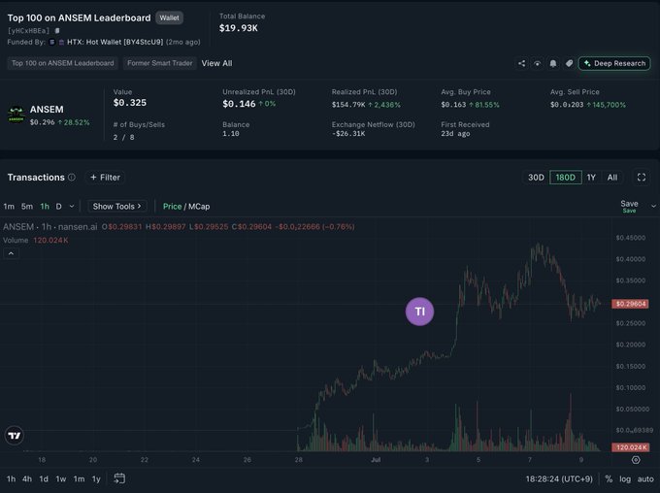Select the D chart interval
Image resolution: width=660 pixels, height=493 pixels.
(x=59, y=207)
